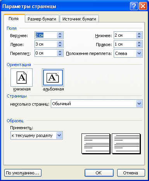Click the Верхнее margin input field
Viewport: 149px width, 181px height.
click(46, 35)
